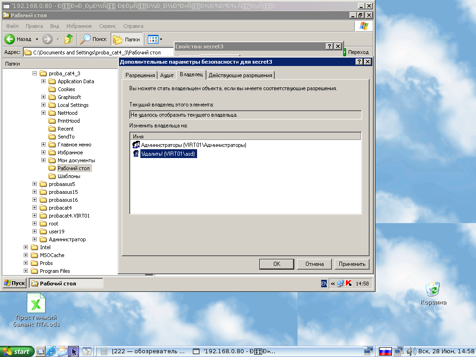This screenshot has width=476, height=357.
Task: Expand the Application Data folder node
Action: pyautogui.click(x=43, y=81)
